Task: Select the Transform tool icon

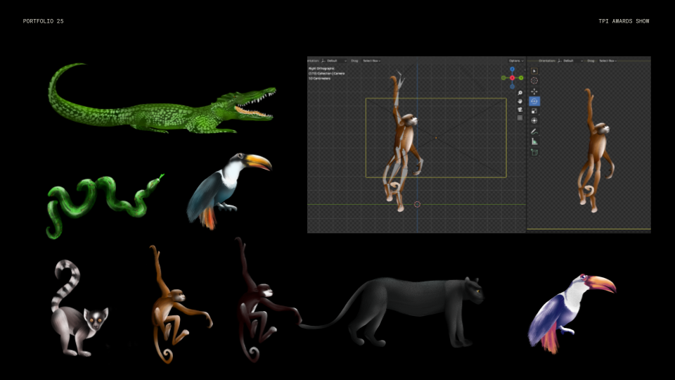Action: [534, 120]
